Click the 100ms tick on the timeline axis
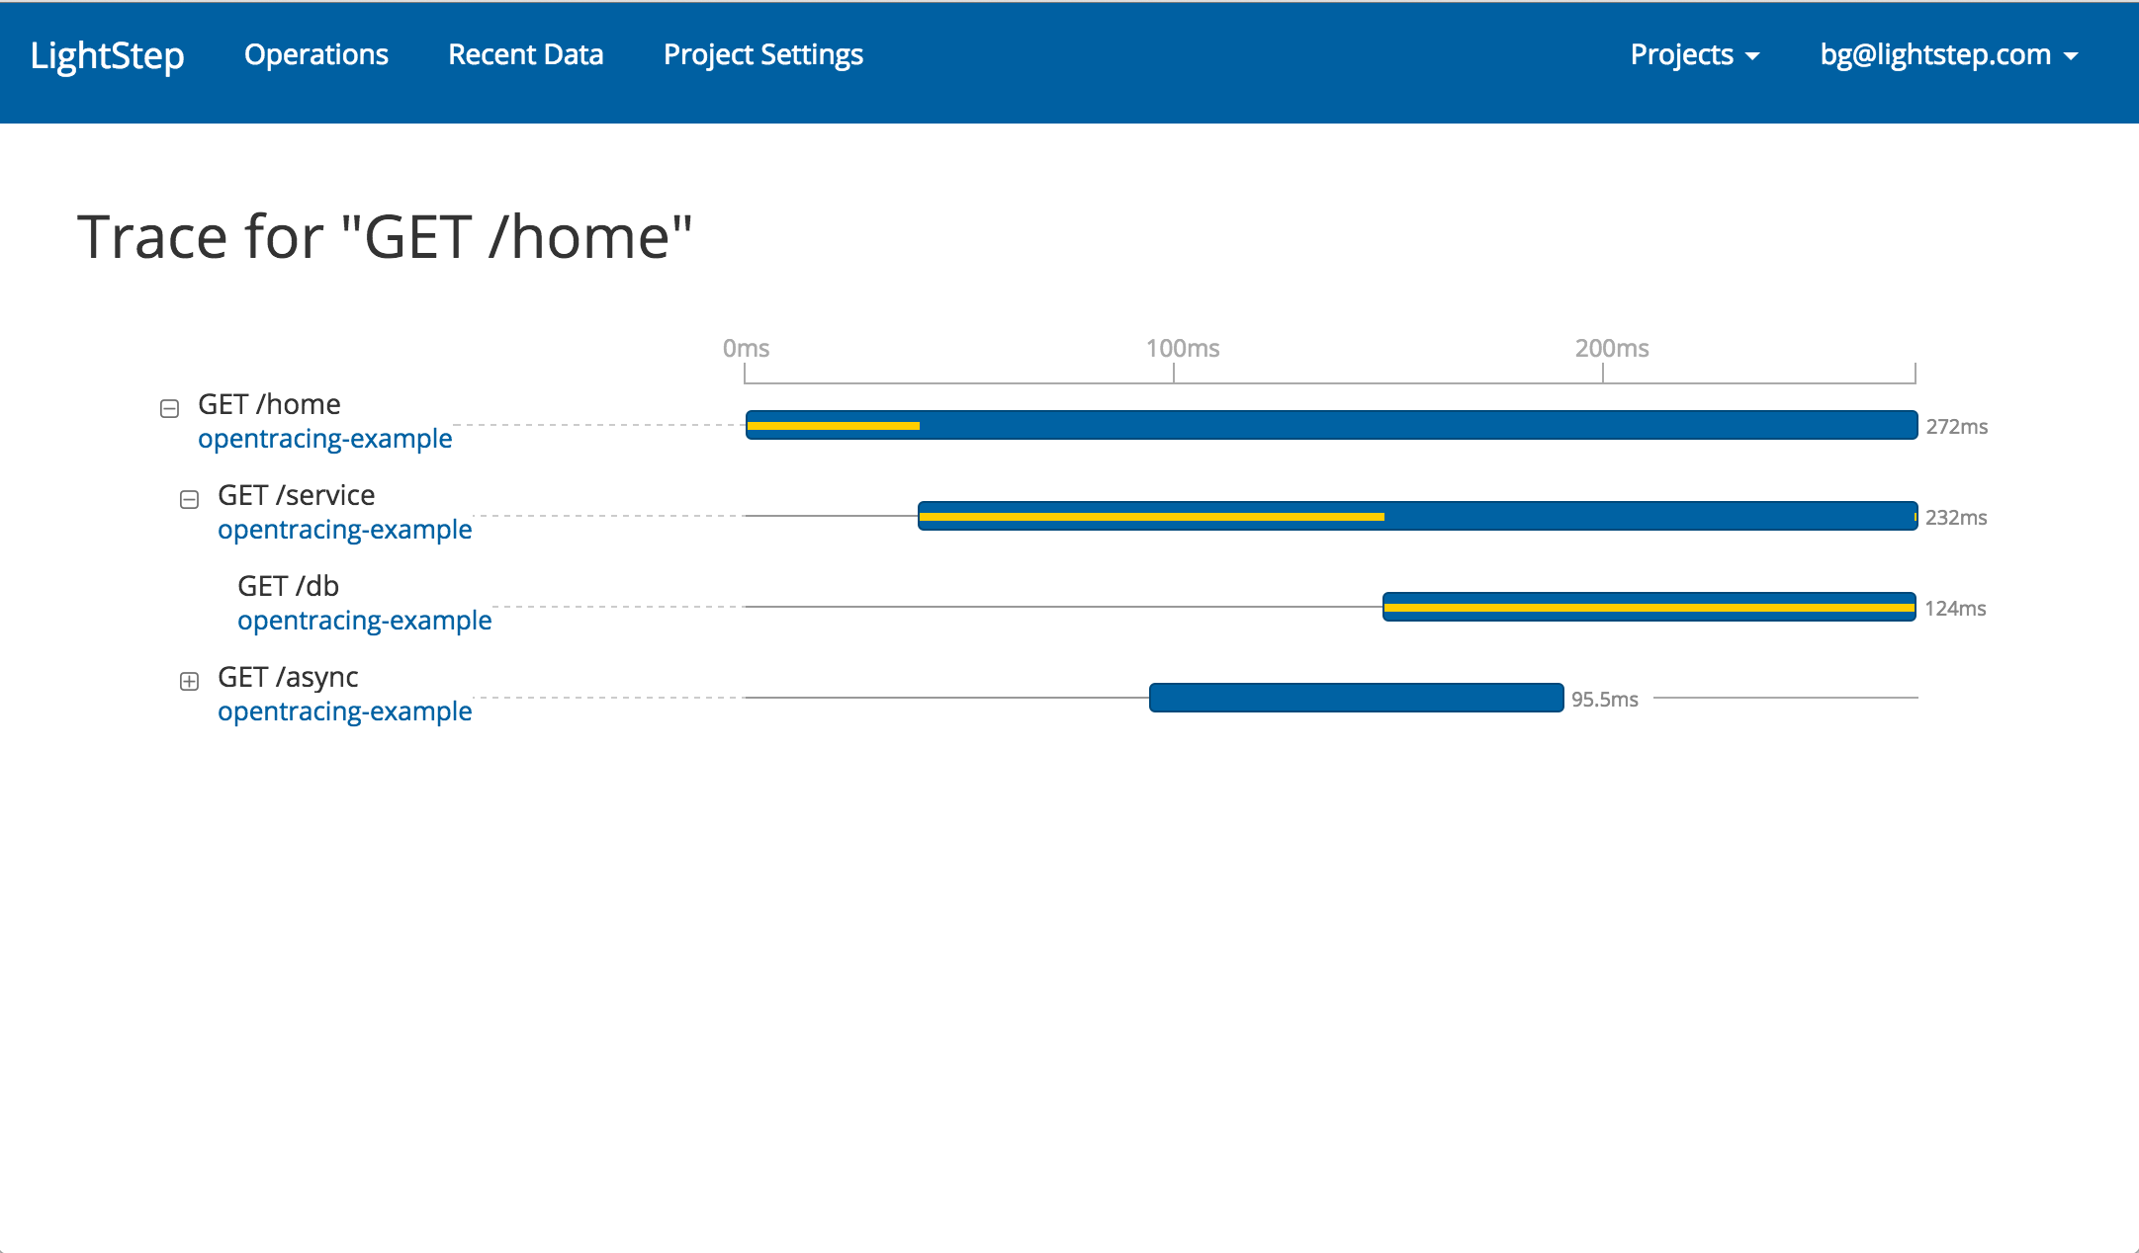Viewport: 2139px width, 1253px height. click(x=1182, y=349)
